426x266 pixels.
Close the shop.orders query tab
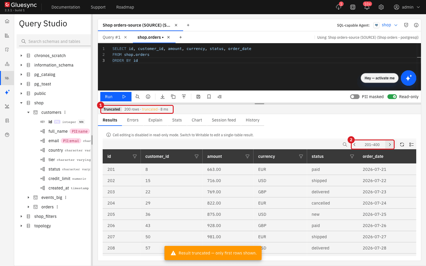tap(168, 37)
